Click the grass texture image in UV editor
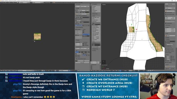177x99 pixels. tap(37, 37)
